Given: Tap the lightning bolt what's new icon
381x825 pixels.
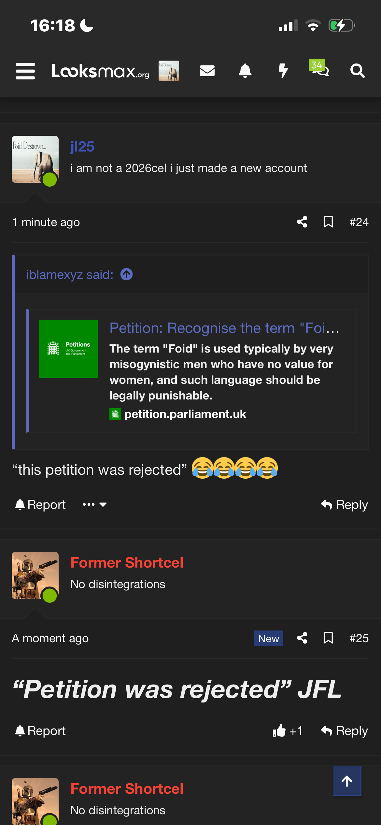Looking at the screenshot, I should pos(283,71).
